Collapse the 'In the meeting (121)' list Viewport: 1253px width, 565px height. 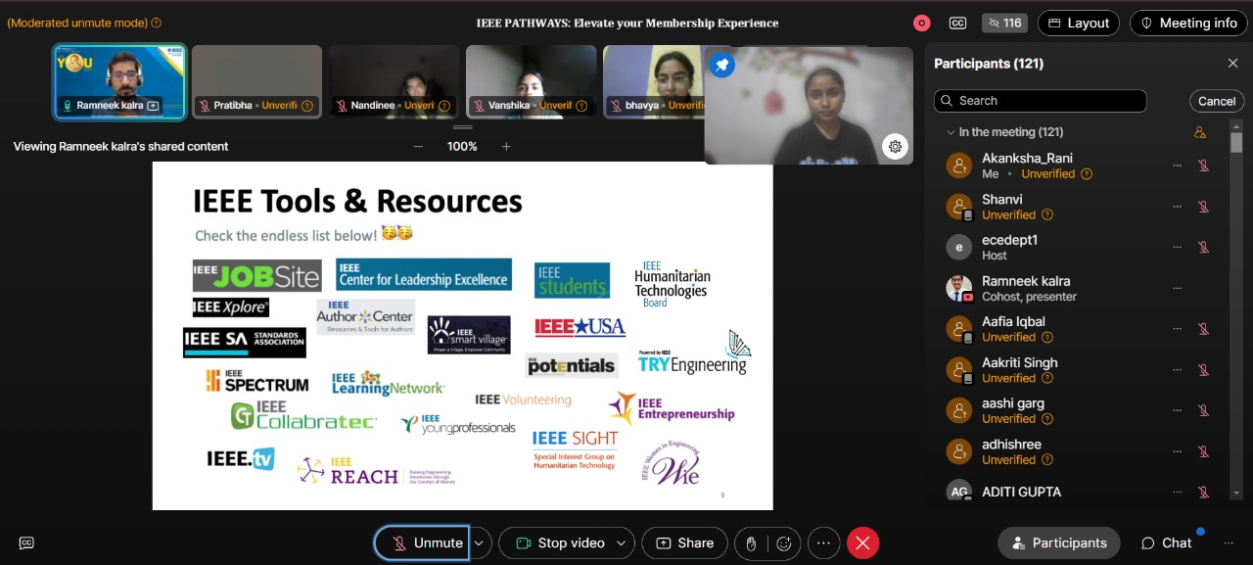point(950,132)
